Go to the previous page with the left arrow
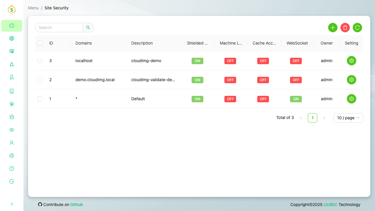This screenshot has width=375, height=211. coord(301,118)
